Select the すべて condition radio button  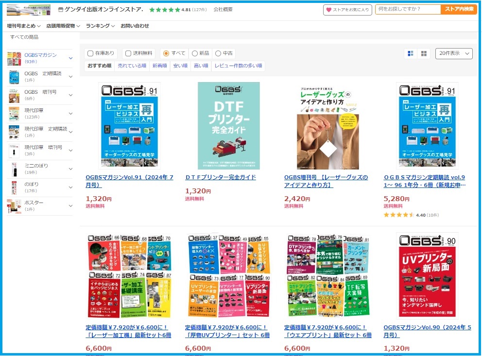coord(166,53)
